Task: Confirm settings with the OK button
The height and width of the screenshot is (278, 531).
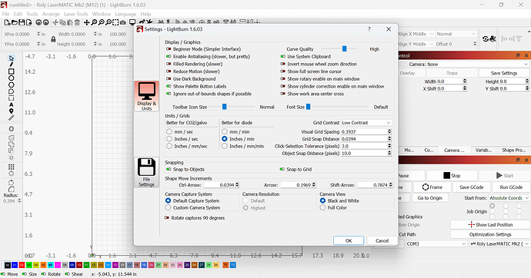Action: (x=349, y=240)
